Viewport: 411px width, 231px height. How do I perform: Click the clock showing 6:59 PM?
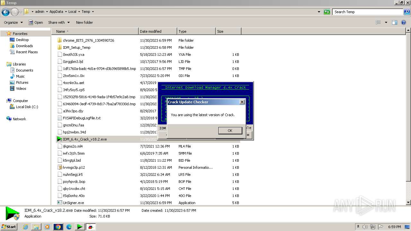pos(395,227)
